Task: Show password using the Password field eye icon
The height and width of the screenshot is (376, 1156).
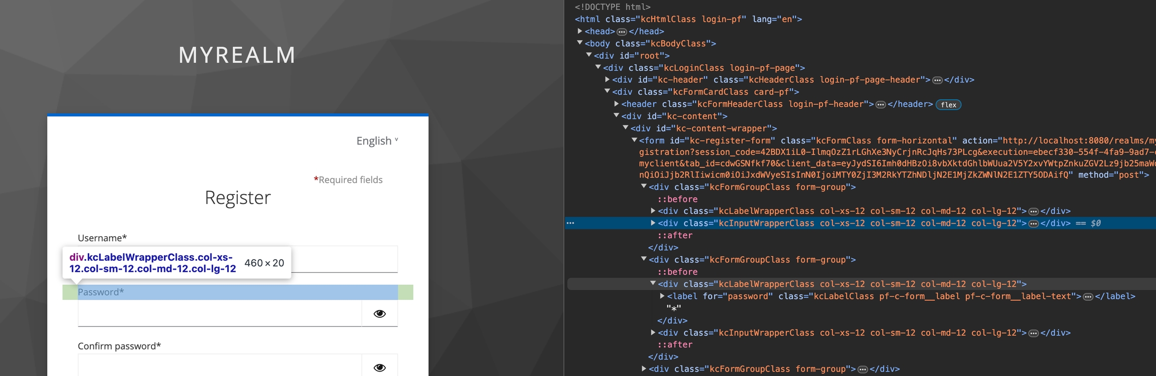Action: pyautogui.click(x=379, y=314)
